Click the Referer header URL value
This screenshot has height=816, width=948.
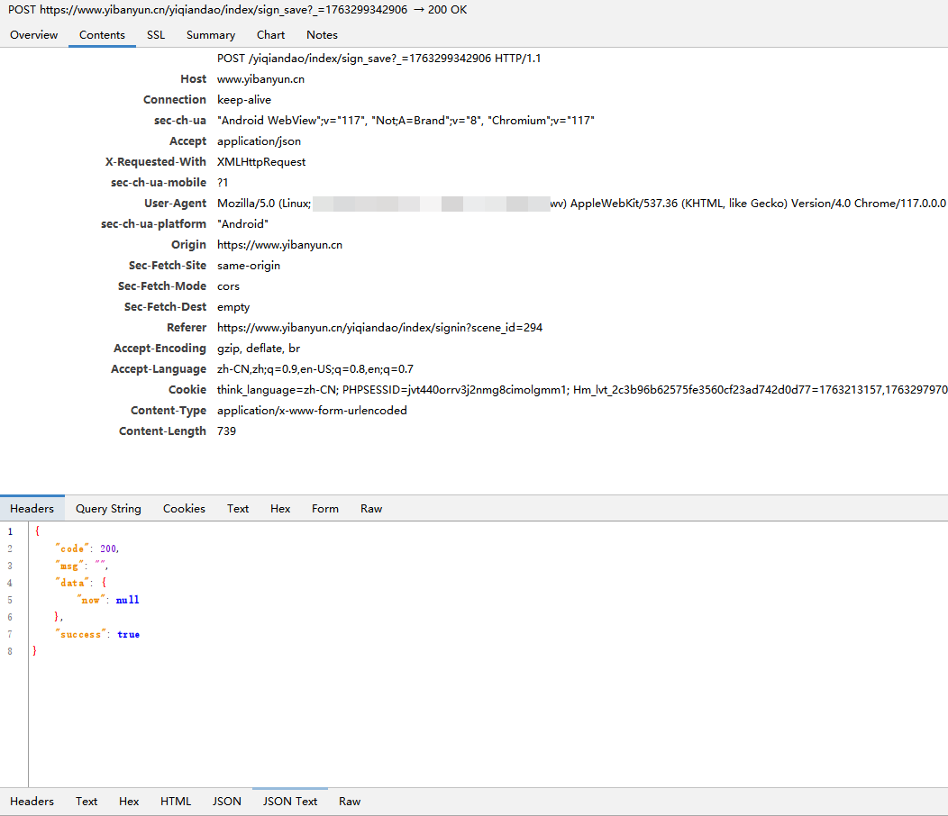[379, 328]
